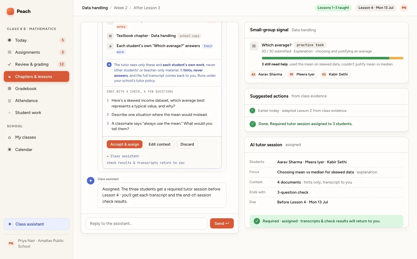Click the Which average? task icon
The height and width of the screenshot is (259, 417).
click(254, 46)
